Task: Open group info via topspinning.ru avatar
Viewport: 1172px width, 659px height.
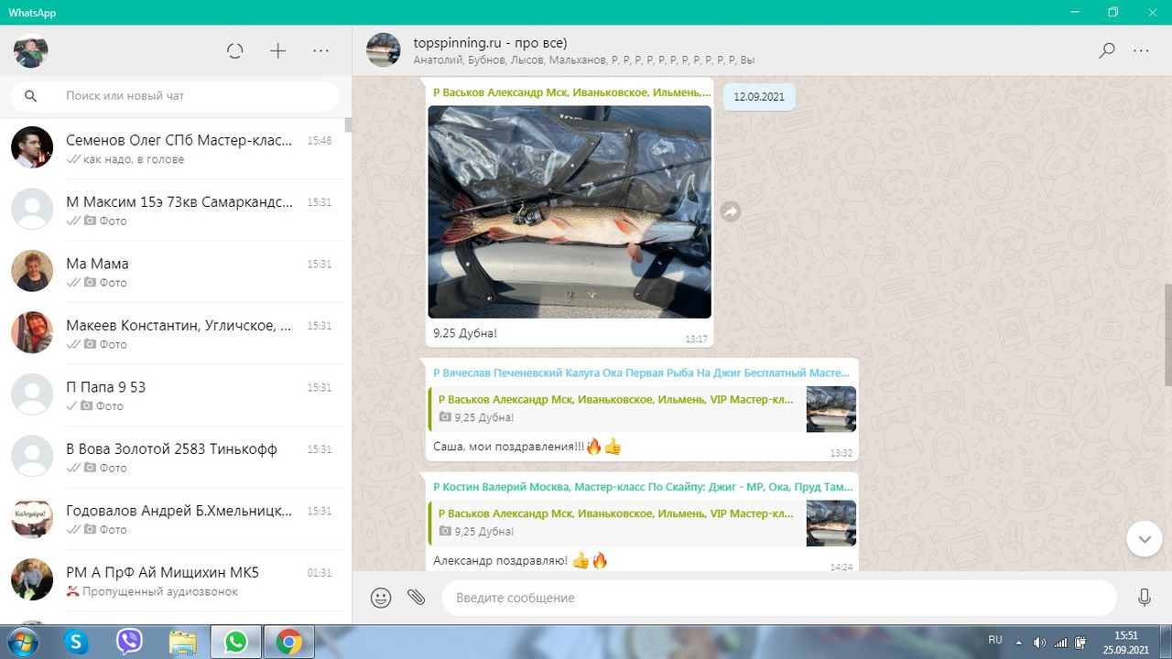Action: pyautogui.click(x=384, y=50)
